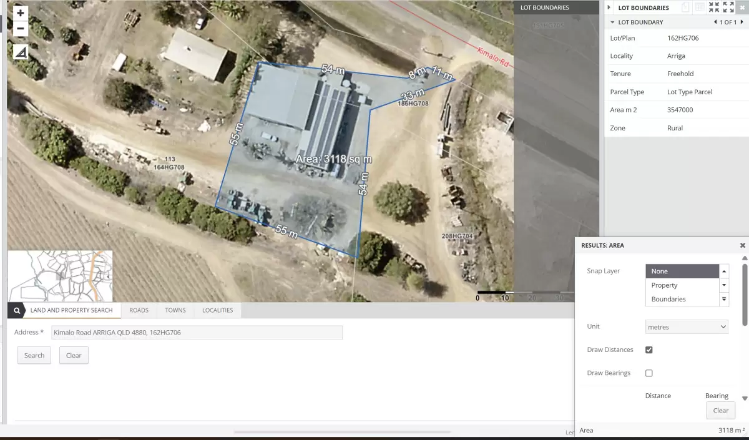Viewport: 749px width, 440px height.
Task: Close the Results: Area window
Action: click(x=743, y=245)
